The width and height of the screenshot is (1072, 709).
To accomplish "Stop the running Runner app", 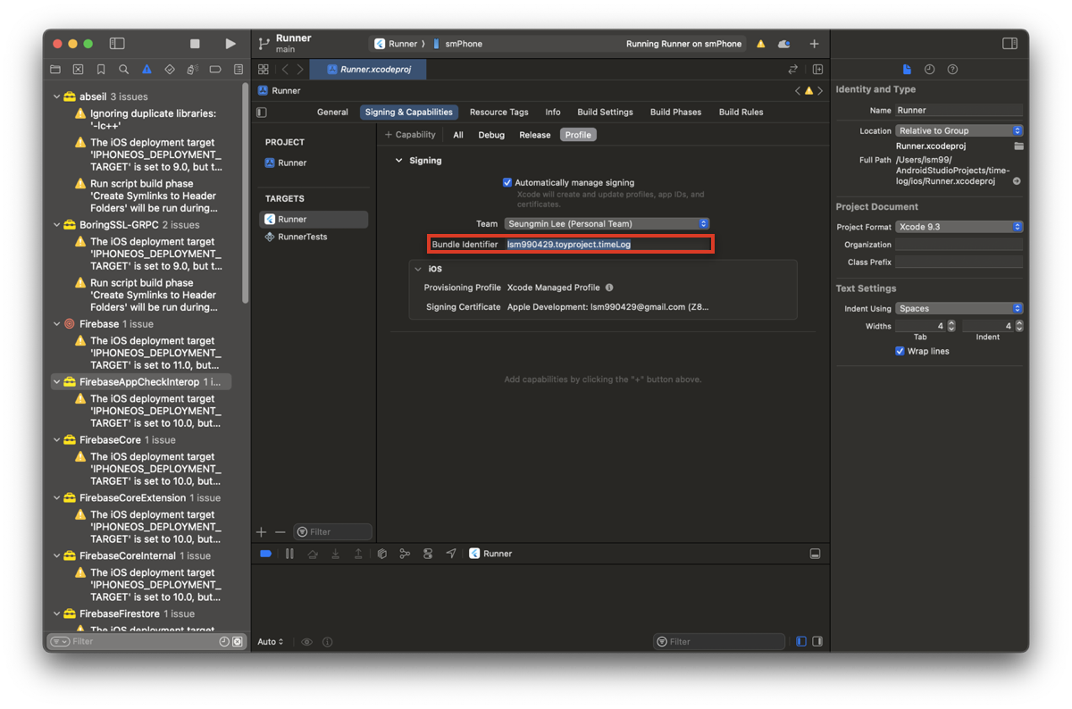I will (195, 44).
